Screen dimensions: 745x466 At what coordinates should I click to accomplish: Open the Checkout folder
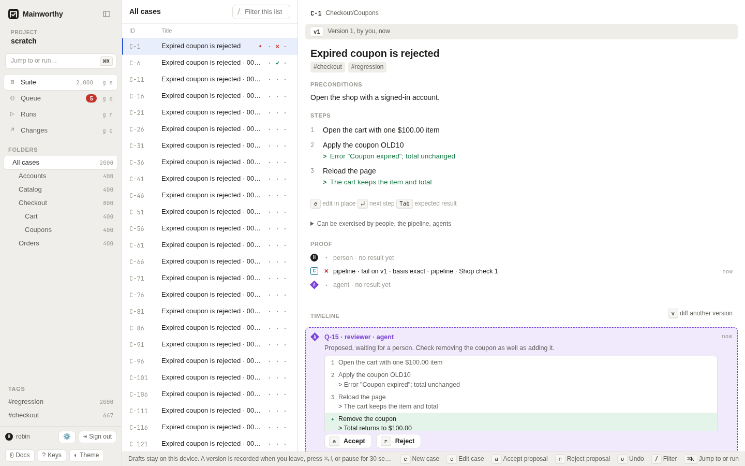pos(61,203)
